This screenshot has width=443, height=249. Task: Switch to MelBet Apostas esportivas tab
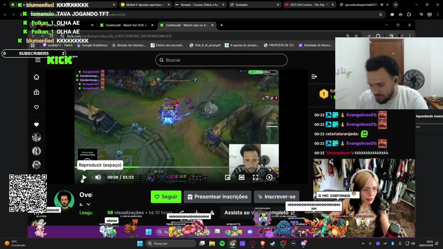145,5
